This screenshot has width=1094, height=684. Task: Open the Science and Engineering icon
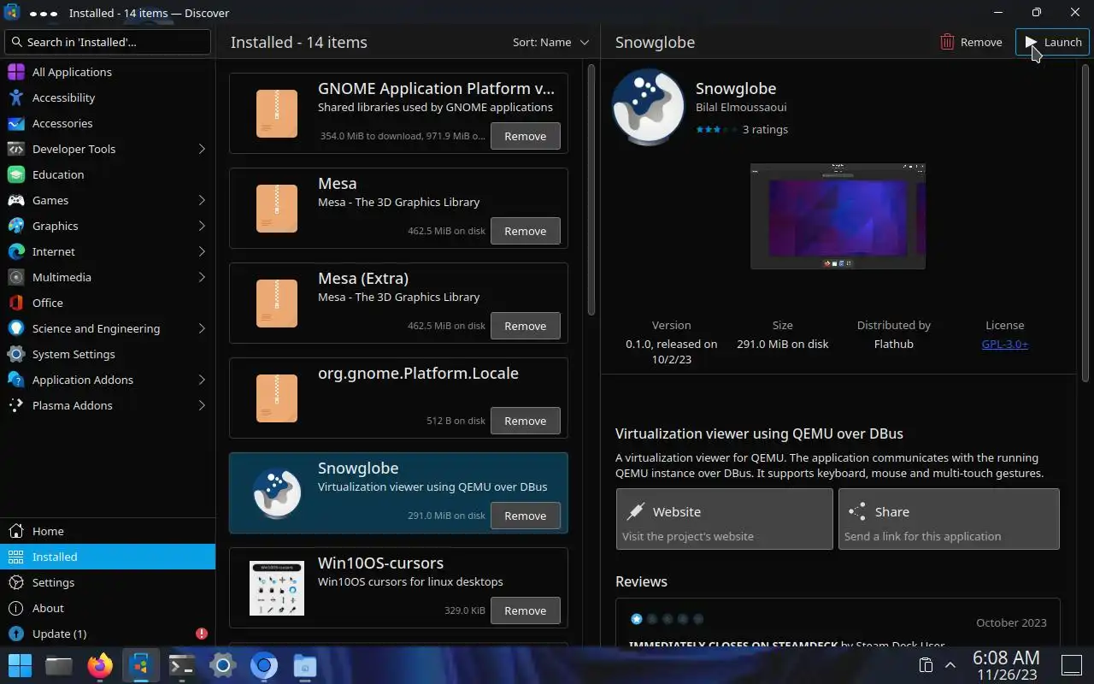pyautogui.click(x=16, y=328)
